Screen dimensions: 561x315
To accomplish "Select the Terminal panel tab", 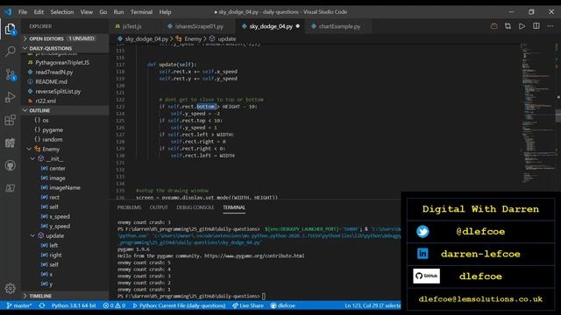I will pos(234,207).
